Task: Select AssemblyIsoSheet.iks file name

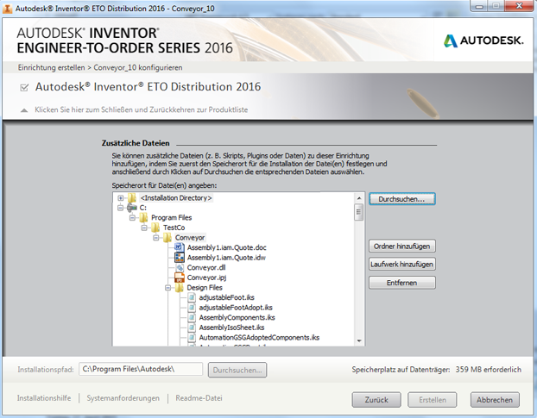Action: pyautogui.click(x=232, y=328)
